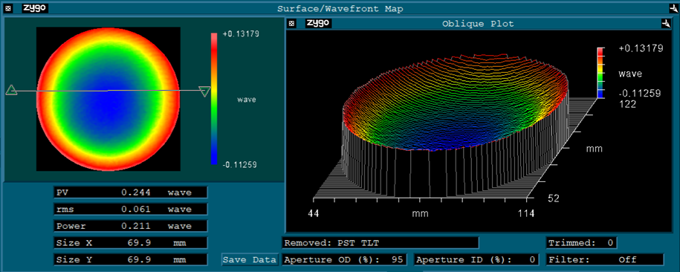Click the surface map color scale bar
This screenshot has height=272, width=680.
tap(214, 99)
